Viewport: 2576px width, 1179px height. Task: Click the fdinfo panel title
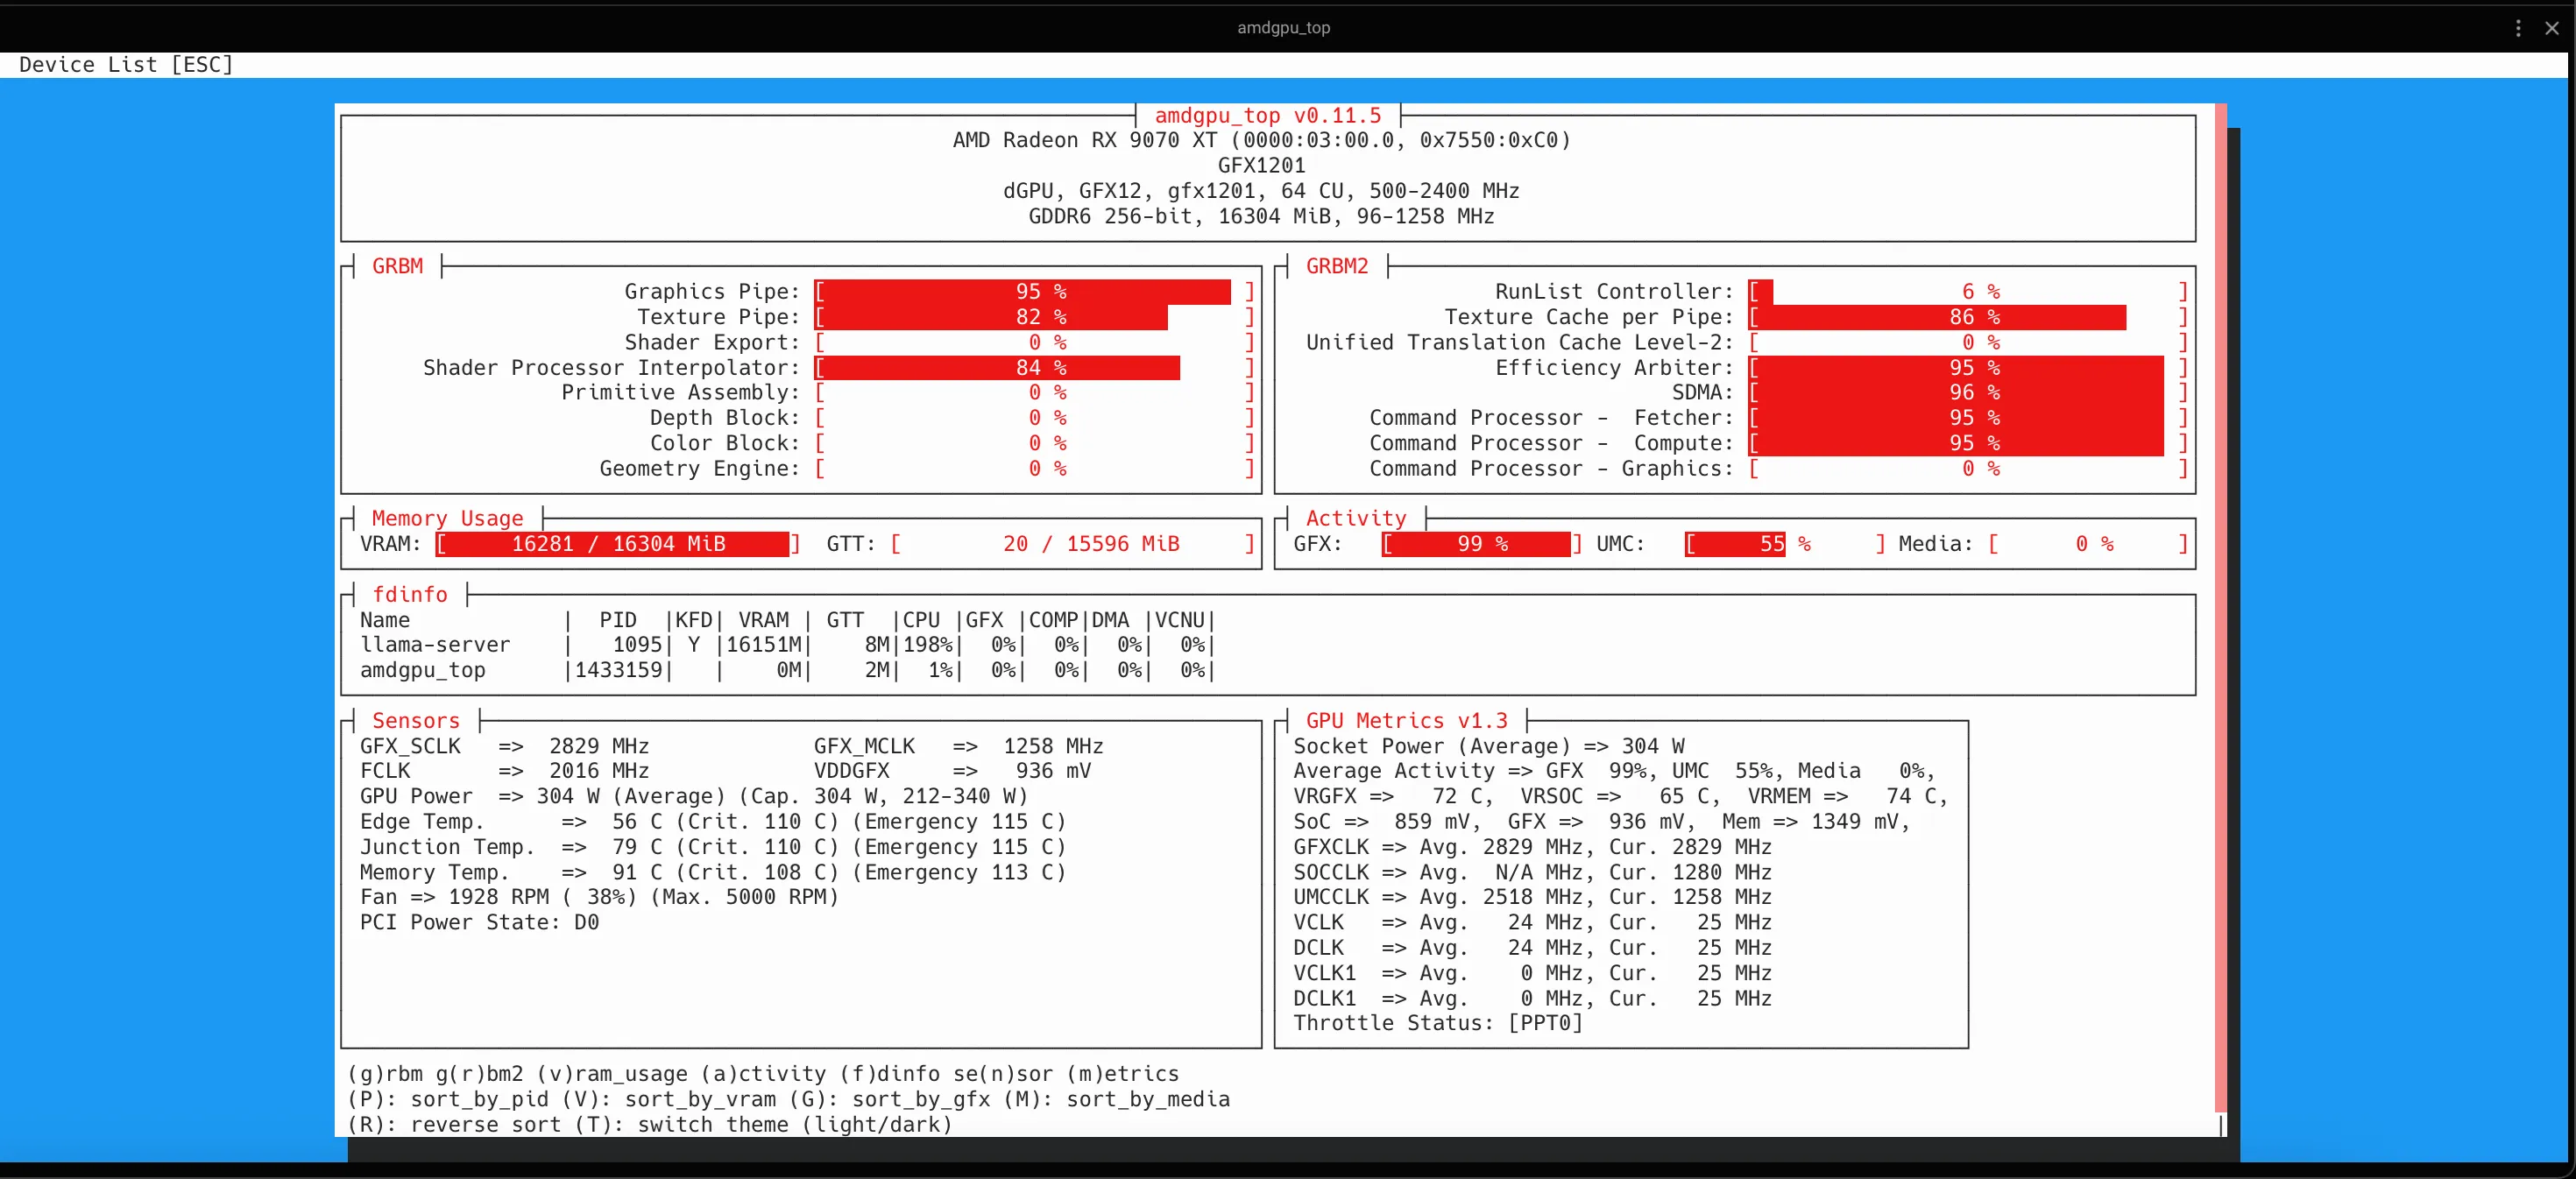410,594
